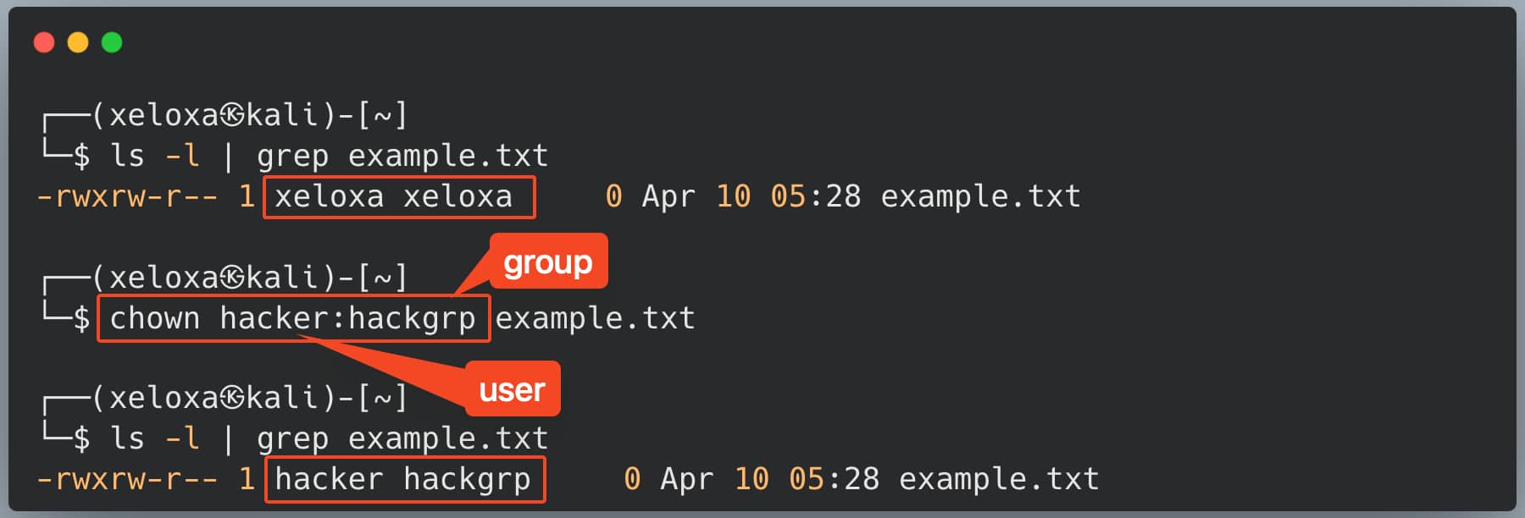Screen dimensions: 1525x518
Task: Click the highlighted "chown hacker:hackgrp" command
Action: [x=293, y=319]
